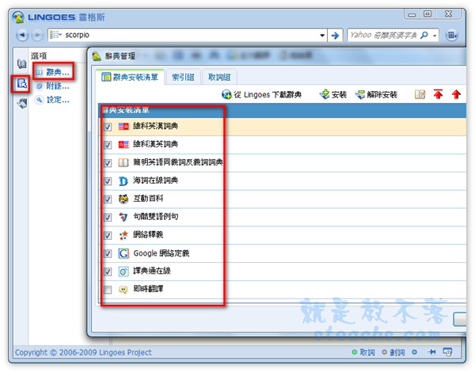The height and width of the screenshot is (372, 475).
Task: Click the 安裝 button
Action: point(333,95)
